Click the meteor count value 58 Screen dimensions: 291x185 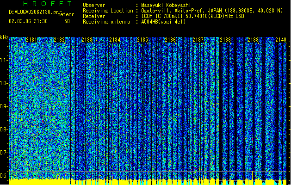click(x=67, y=21)
